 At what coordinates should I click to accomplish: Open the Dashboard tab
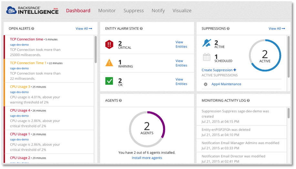click(78, 11)
